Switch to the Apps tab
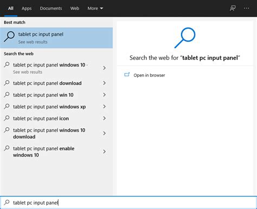257x209 pixels. pos(27,8)
